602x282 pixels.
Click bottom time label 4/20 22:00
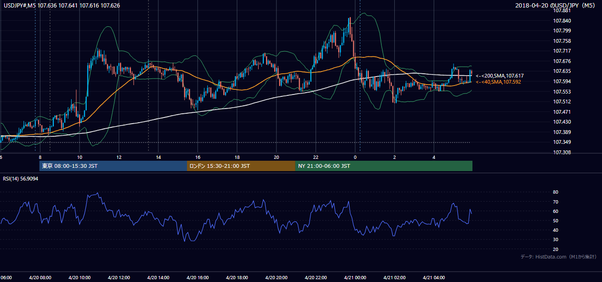(316, 277)
